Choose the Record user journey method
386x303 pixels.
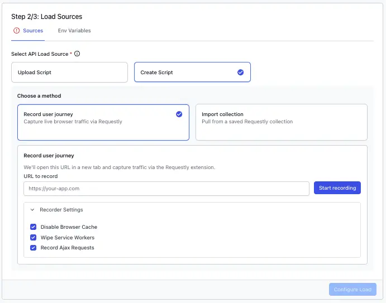tap(103, 122)
